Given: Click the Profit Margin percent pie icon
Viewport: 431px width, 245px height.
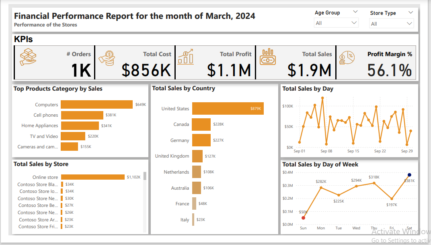Looking at the screenshot, I should 346,58.
